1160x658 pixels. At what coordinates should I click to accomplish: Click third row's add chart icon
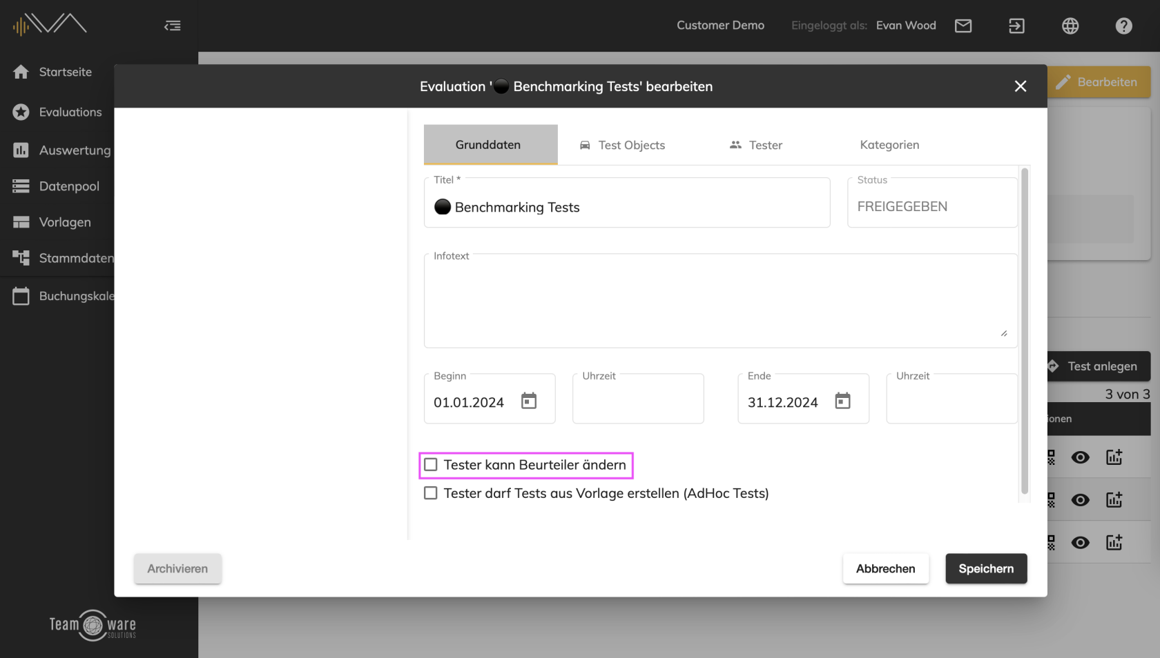(x=1114, y=543)
